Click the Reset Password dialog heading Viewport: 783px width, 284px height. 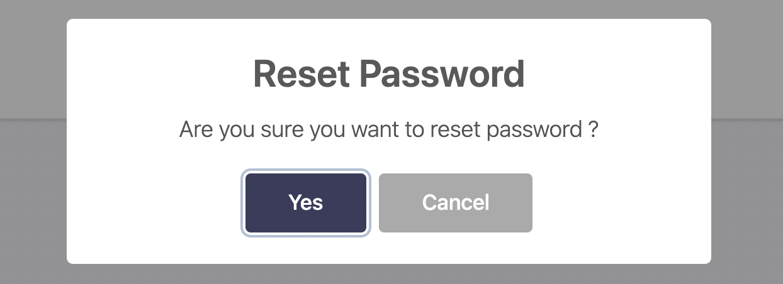click(x=389, y=74)
